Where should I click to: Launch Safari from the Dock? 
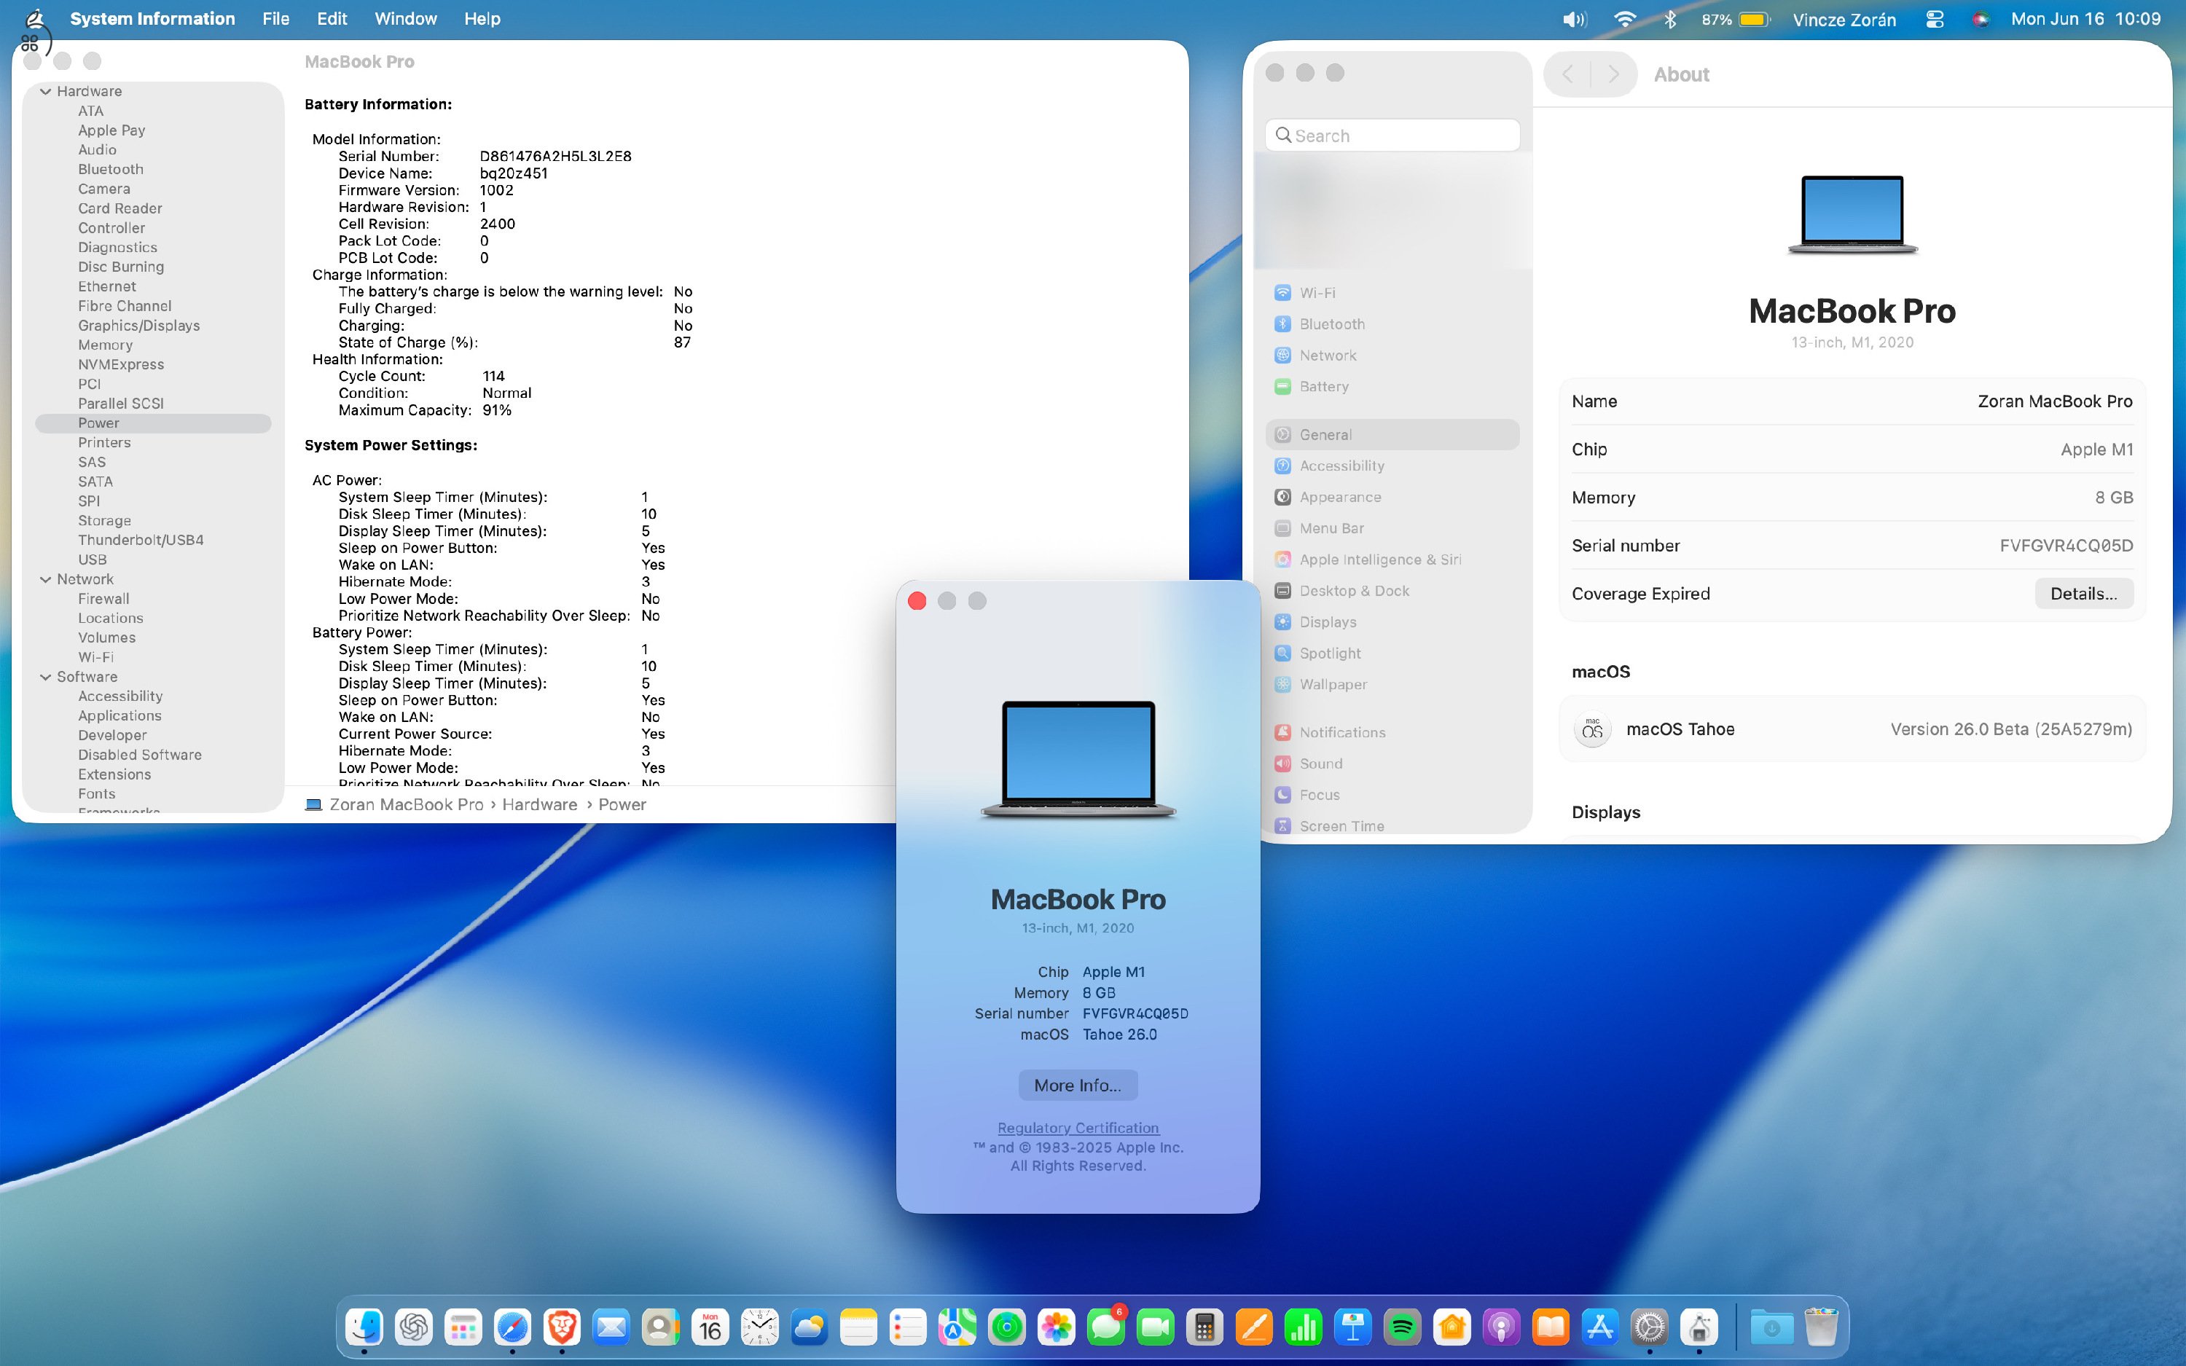click(512, 1327)
